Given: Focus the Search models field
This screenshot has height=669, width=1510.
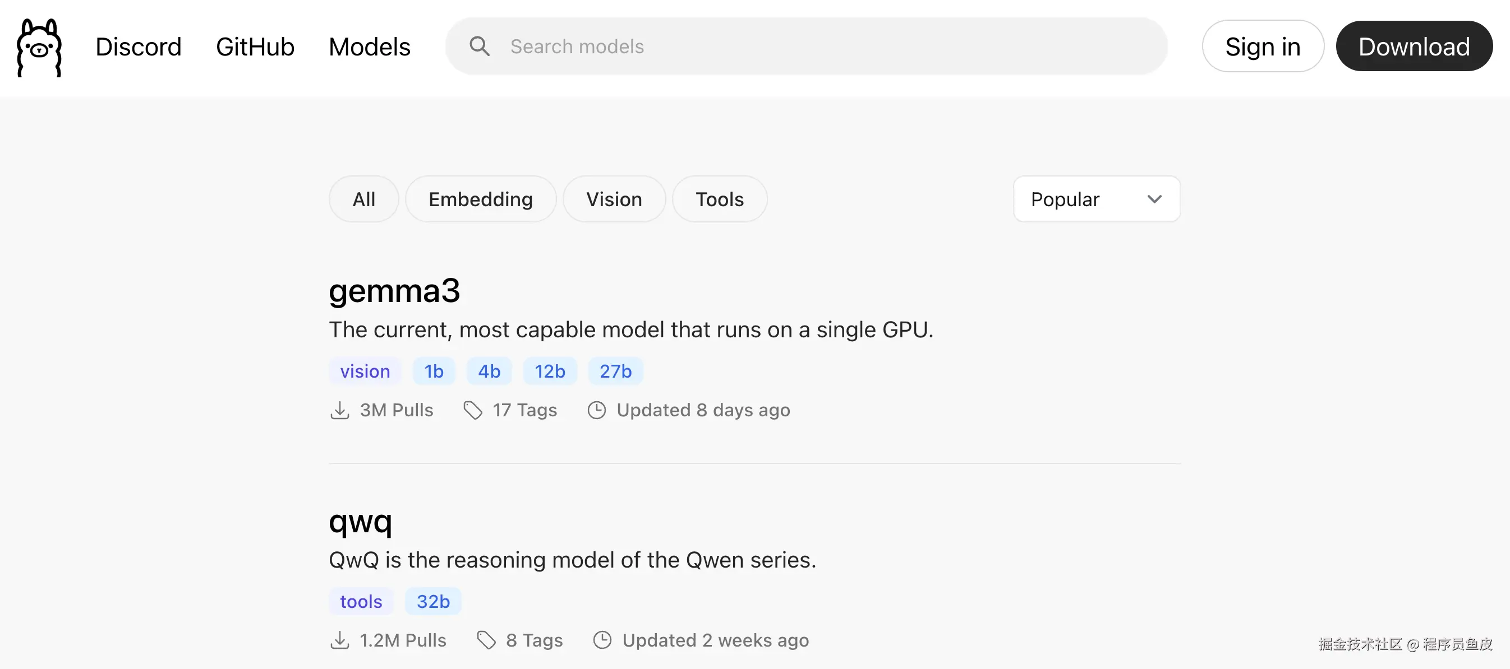Looking at the screenshot, I should 821,47.
